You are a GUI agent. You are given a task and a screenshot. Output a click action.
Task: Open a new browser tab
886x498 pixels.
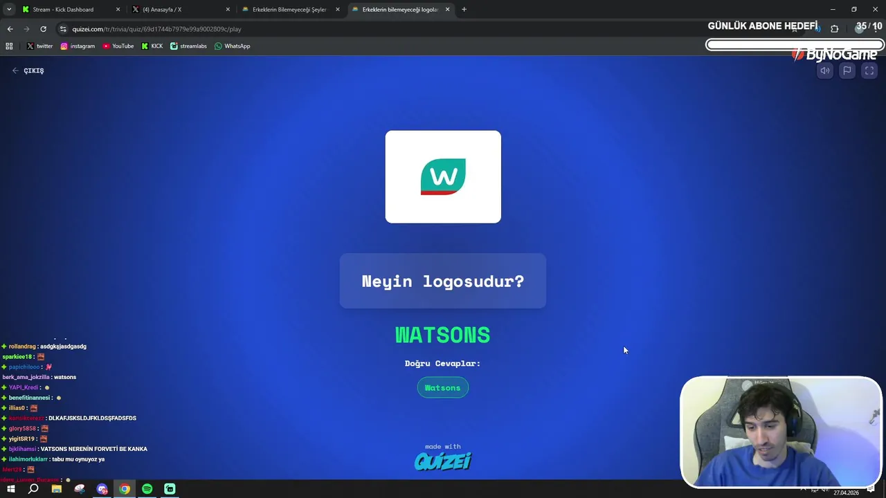[x=464, y=10]
